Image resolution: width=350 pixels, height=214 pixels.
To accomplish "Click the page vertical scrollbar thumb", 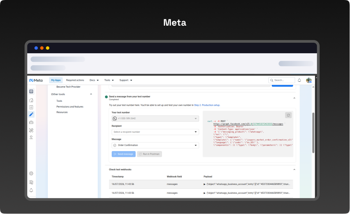I will pyautogui.click(x=313, y=133).
